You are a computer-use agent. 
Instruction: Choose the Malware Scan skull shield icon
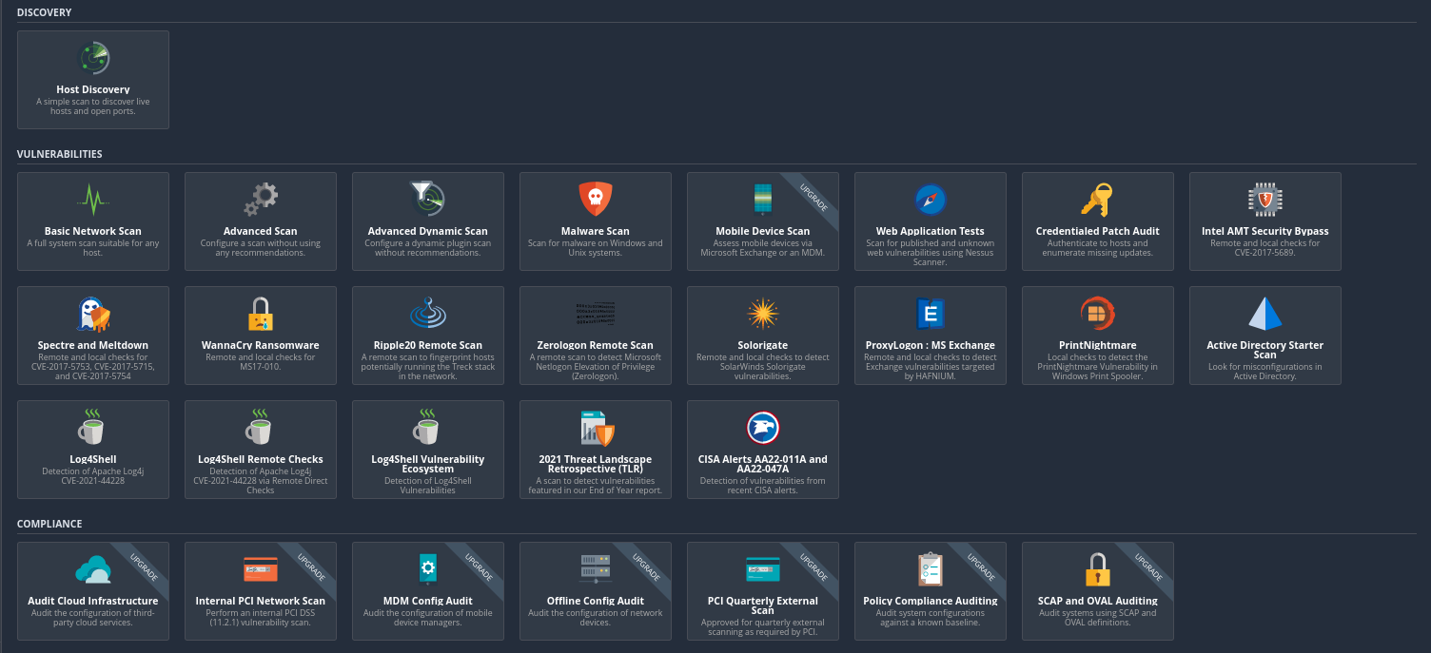coord(596,199)
